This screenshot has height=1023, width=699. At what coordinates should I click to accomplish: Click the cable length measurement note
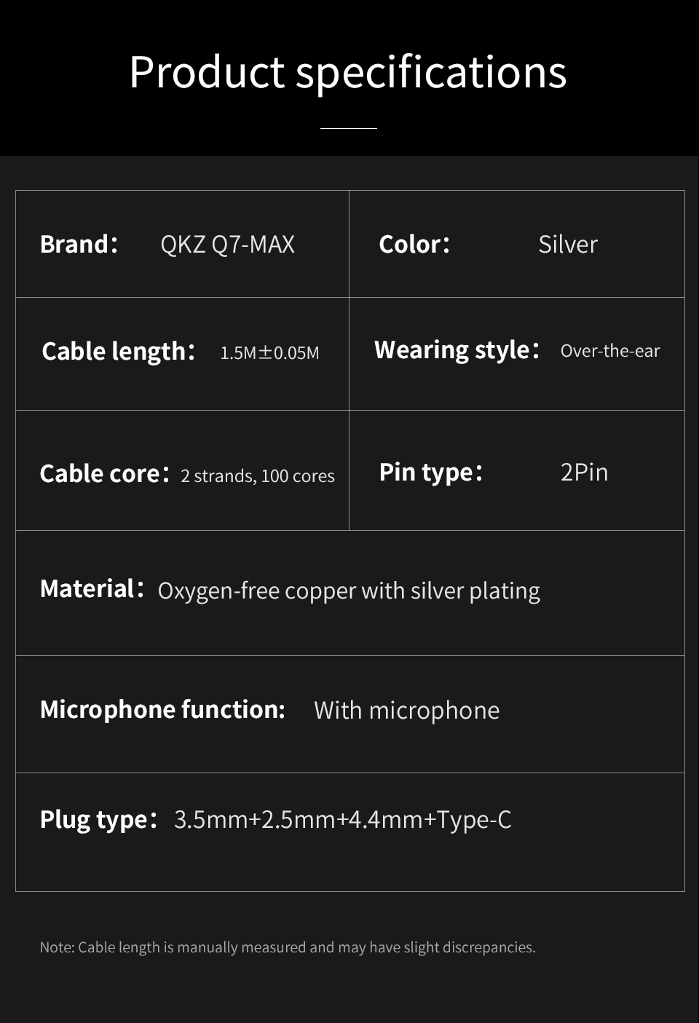point(288,947)
